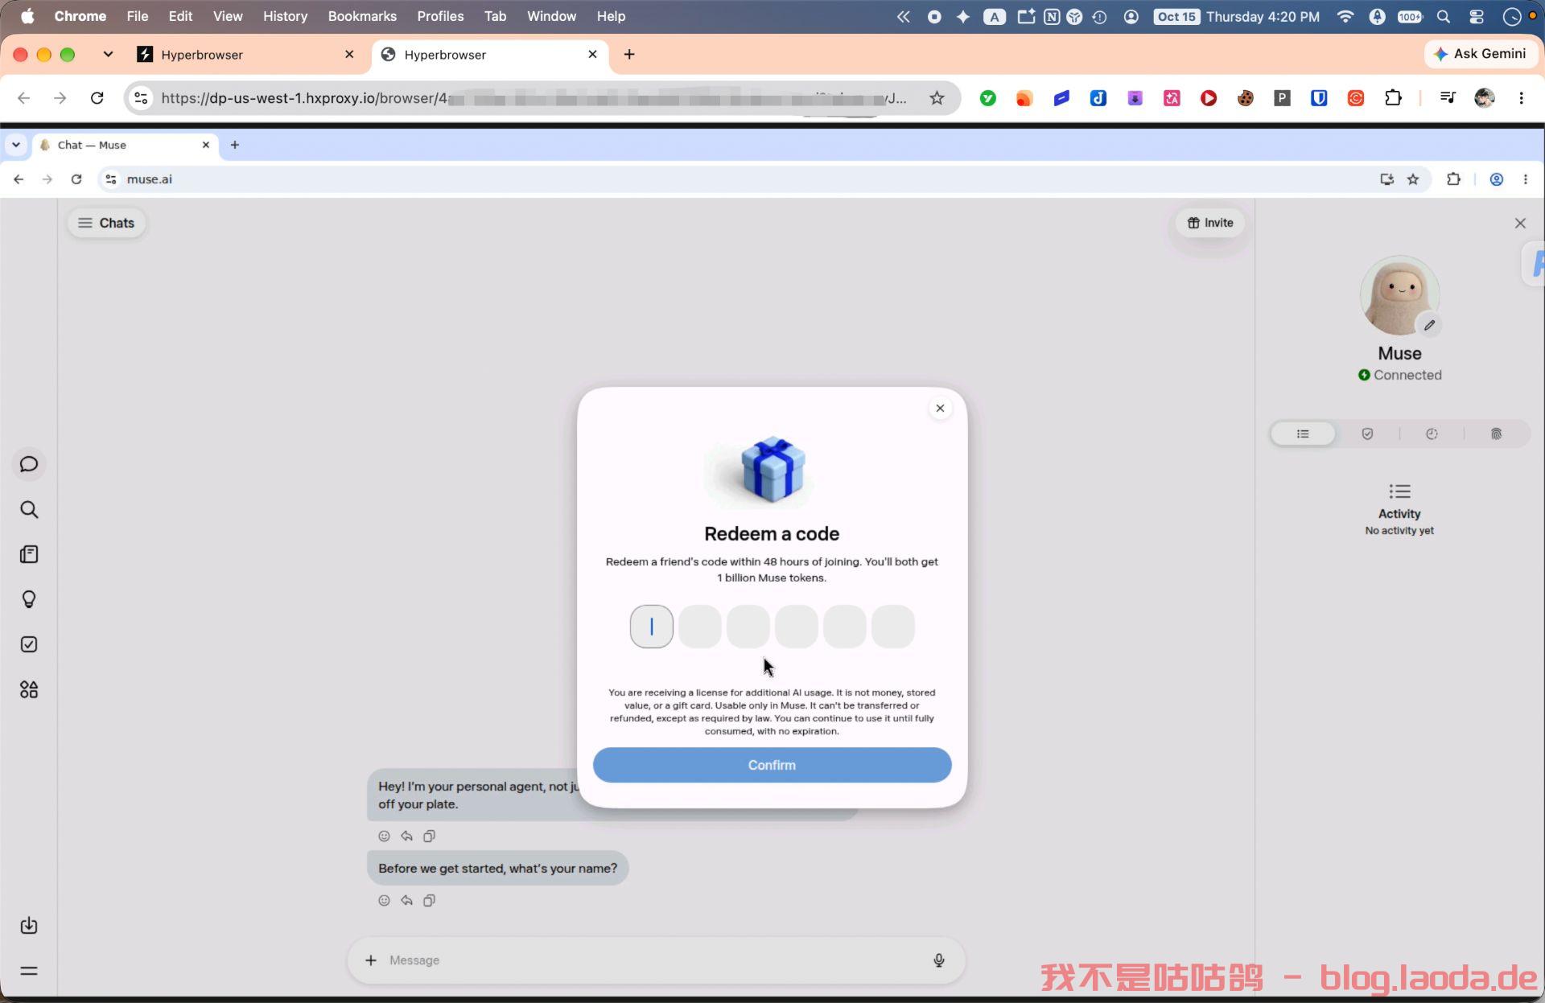Image resolution: width=1545 pixels, height=1003 pixels.
Task: Open the lightbulb ideas icon in the sidebar
Action: (x=29, y=599)
